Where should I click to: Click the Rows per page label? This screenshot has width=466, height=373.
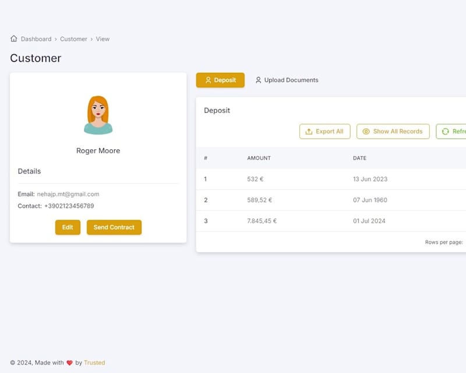click(444, 242)
